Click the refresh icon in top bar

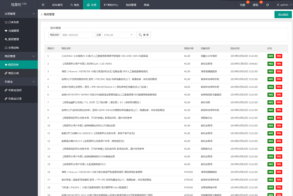267,5
